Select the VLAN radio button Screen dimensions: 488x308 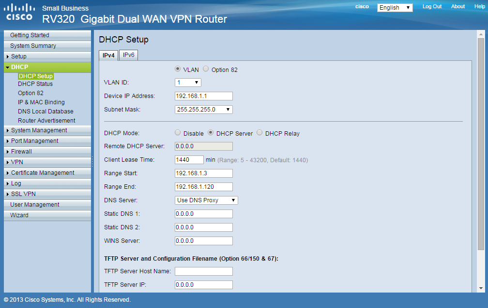pos(177,69)
